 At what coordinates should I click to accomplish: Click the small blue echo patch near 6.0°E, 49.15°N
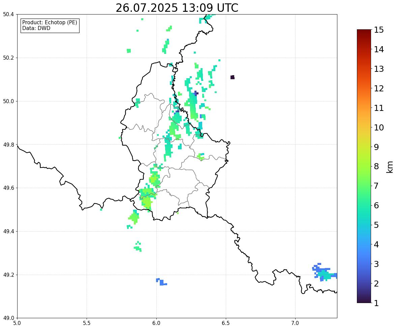point(161,281)
